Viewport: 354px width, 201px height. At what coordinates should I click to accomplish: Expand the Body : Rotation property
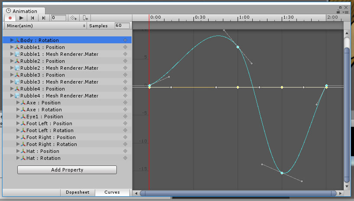coord(12,40)
